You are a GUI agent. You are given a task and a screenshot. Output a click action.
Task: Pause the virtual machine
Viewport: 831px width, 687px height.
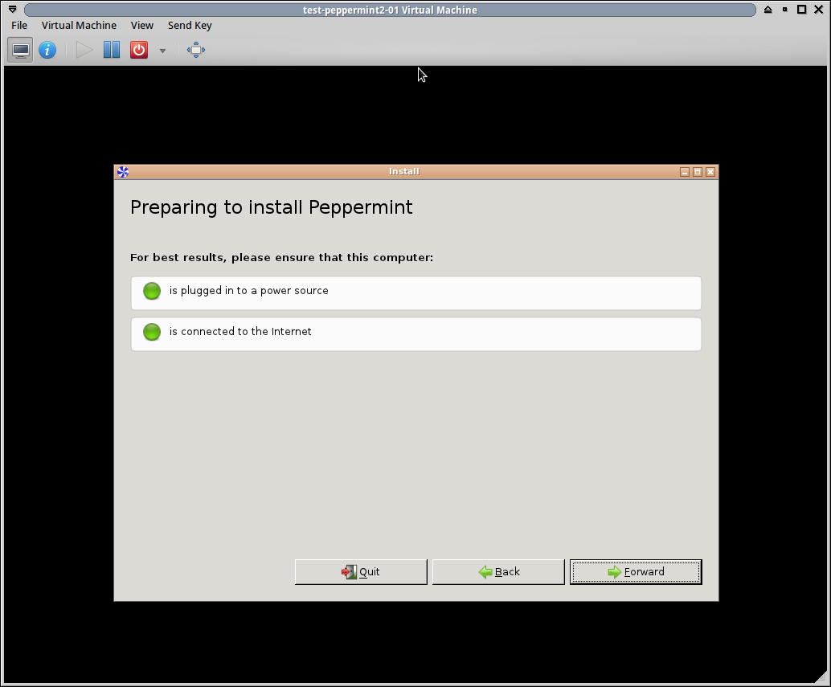pos(112,51)
